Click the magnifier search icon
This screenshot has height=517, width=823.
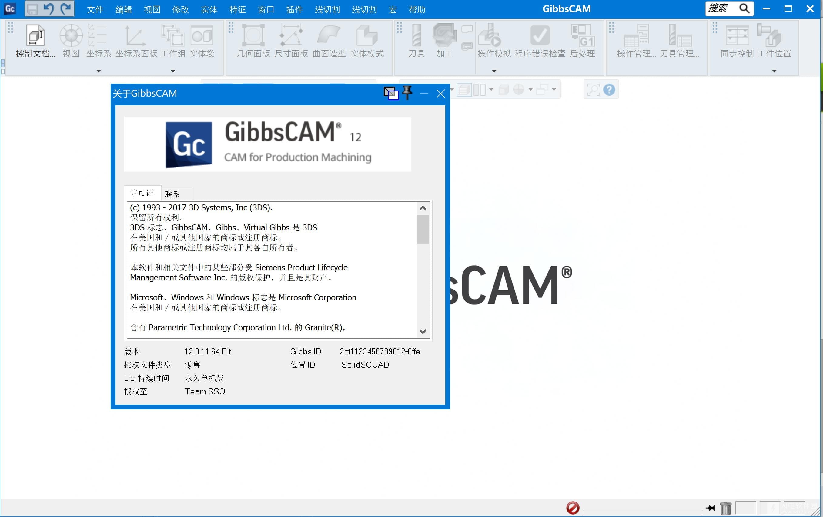pos(744,8)
